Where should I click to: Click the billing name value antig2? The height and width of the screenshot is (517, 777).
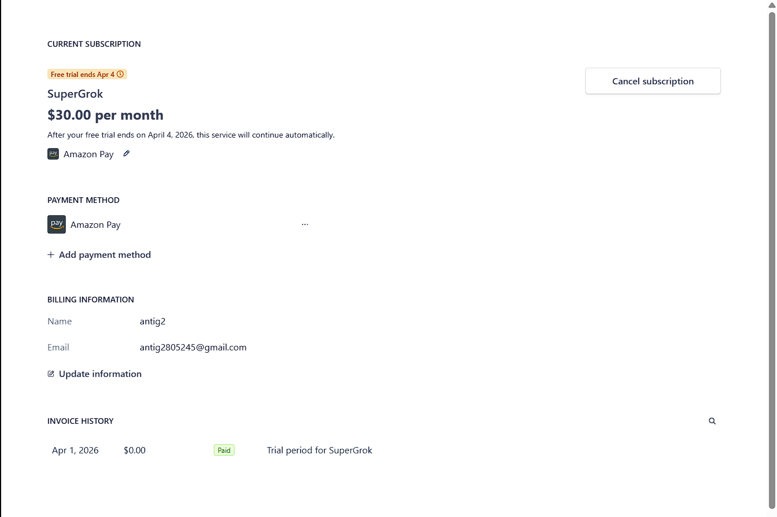click(153, 322)
